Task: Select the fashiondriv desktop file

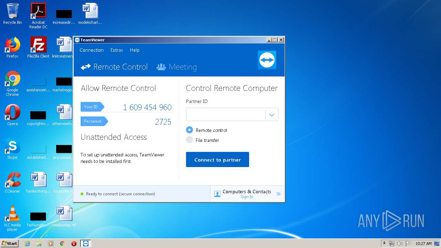Action: coord(38,219)
